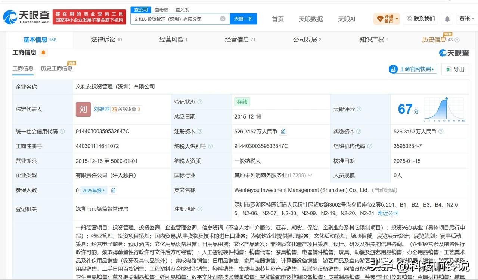Open help icon next to 统一社会信用代码
The image size is (478, 280).
coord(62,132)
